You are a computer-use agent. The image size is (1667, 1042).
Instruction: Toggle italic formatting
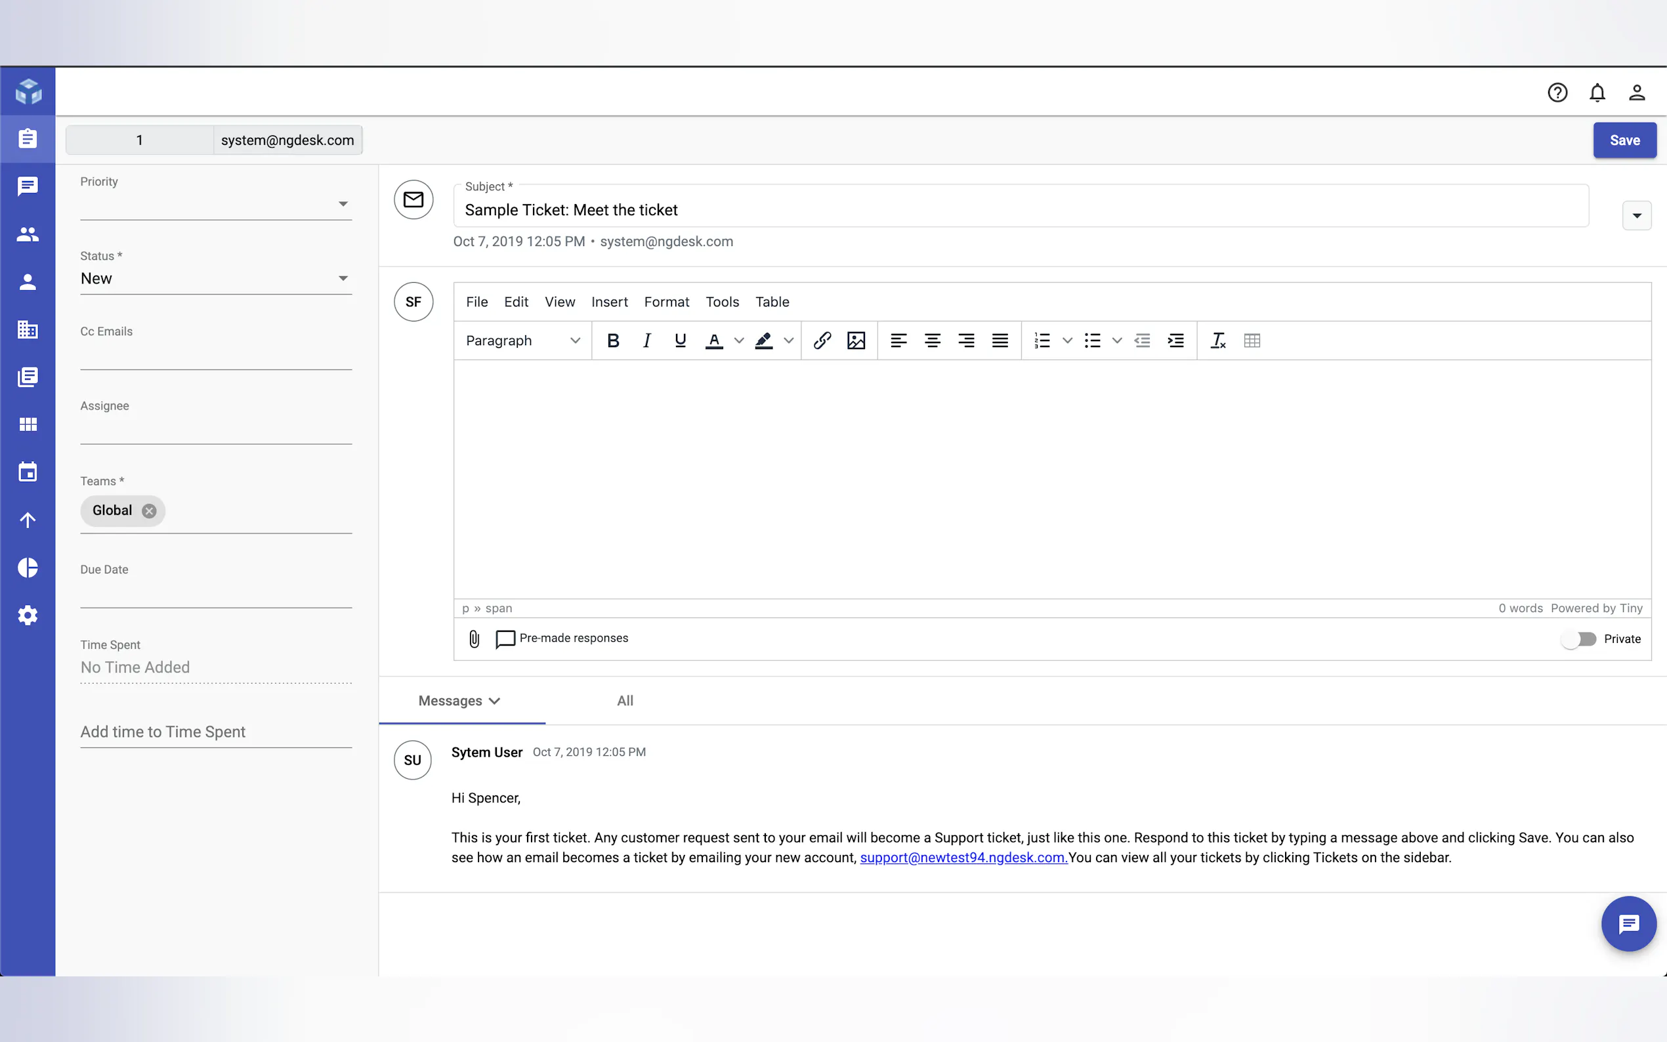tap(646, 341)
